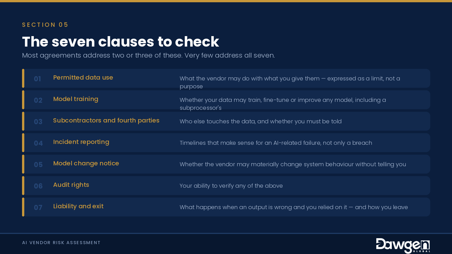Click the AI VENDOR RISK ASSESSMENT footer text
The image size is (452, 254).
click(61, 243)
